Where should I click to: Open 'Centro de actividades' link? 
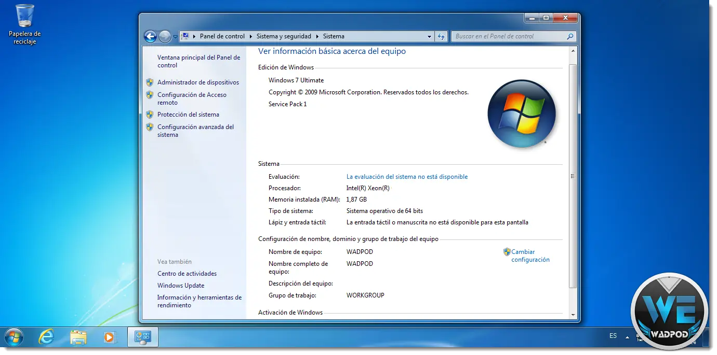point(187,274)
